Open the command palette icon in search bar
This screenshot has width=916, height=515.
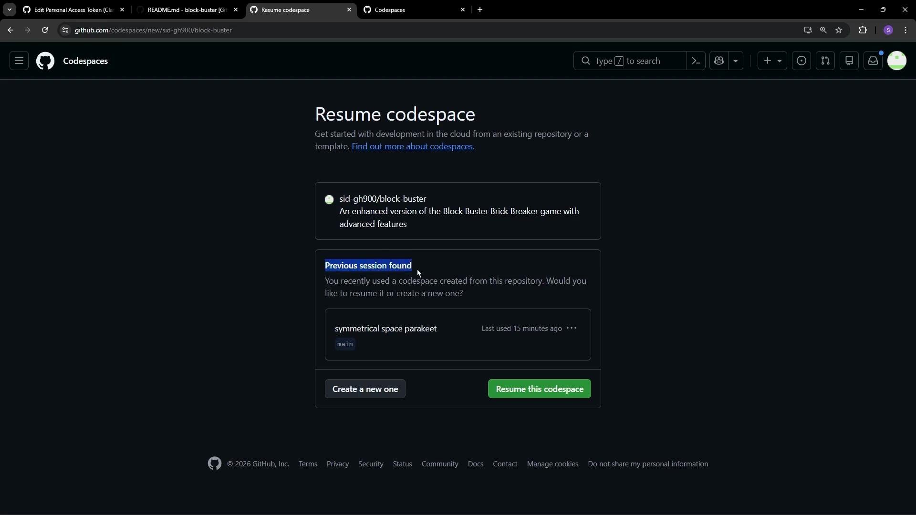696,61
